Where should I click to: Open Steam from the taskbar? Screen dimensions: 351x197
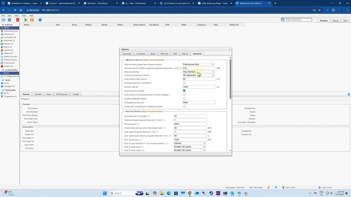point(211,193)
